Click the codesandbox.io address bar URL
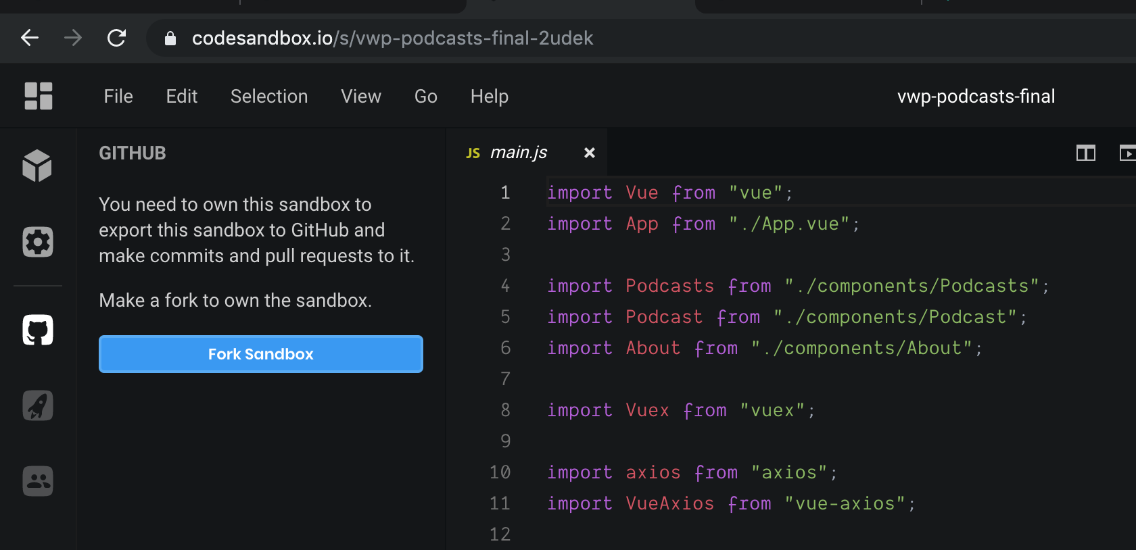Screen dimensions: 1136x550 [x=392, y=38]
